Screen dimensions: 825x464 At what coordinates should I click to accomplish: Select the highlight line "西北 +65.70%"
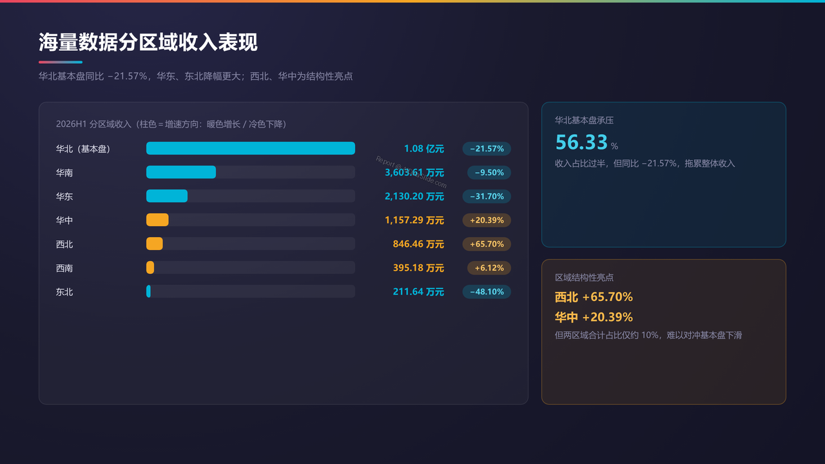pyautogui.click(x=594, y=297)
